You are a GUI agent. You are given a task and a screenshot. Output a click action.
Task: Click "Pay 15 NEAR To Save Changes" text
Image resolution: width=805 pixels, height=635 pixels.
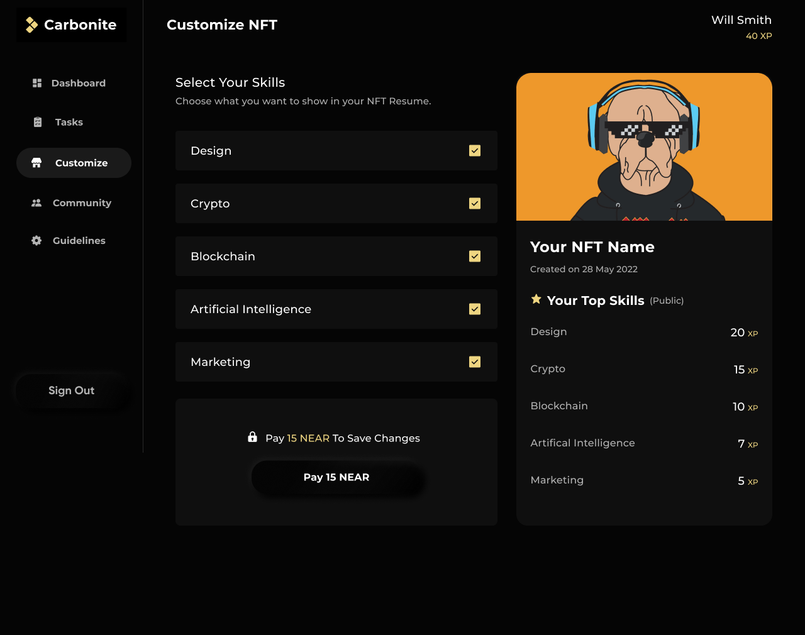tap(343, 438)
